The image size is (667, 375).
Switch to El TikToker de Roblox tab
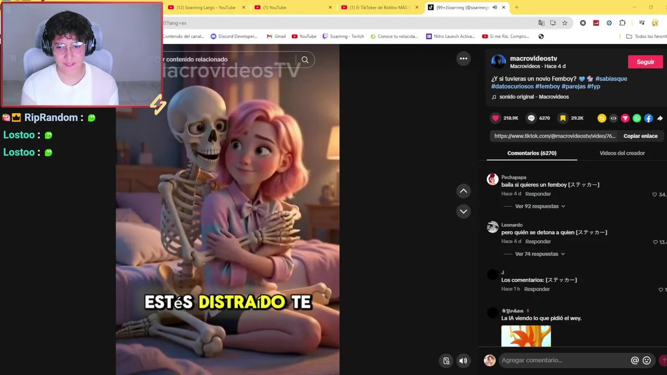(x=380, y=7)
